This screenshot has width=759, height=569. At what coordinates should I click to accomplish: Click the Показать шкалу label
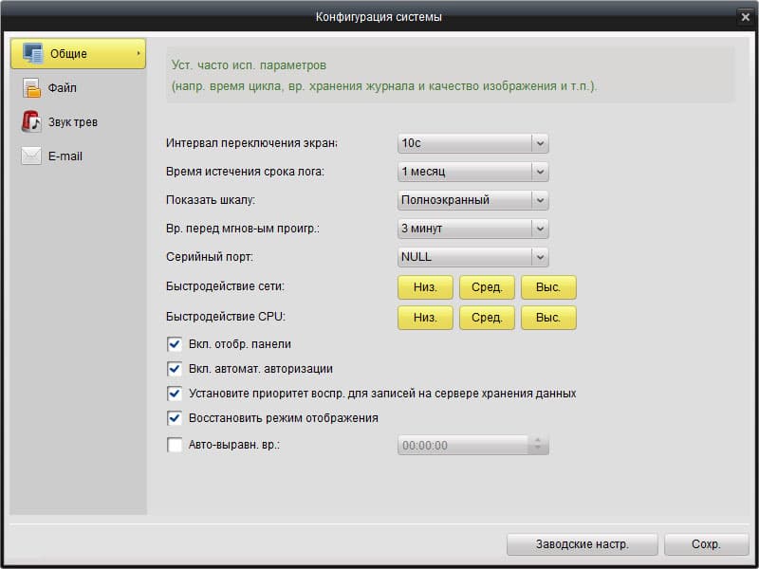[211, 200]
